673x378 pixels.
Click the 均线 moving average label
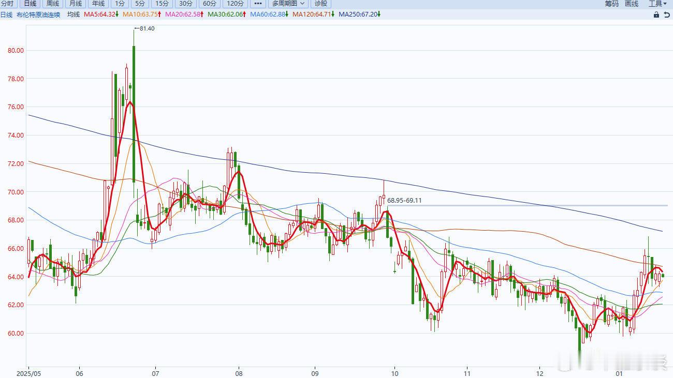pyautogui.click(x=74, y=14)
